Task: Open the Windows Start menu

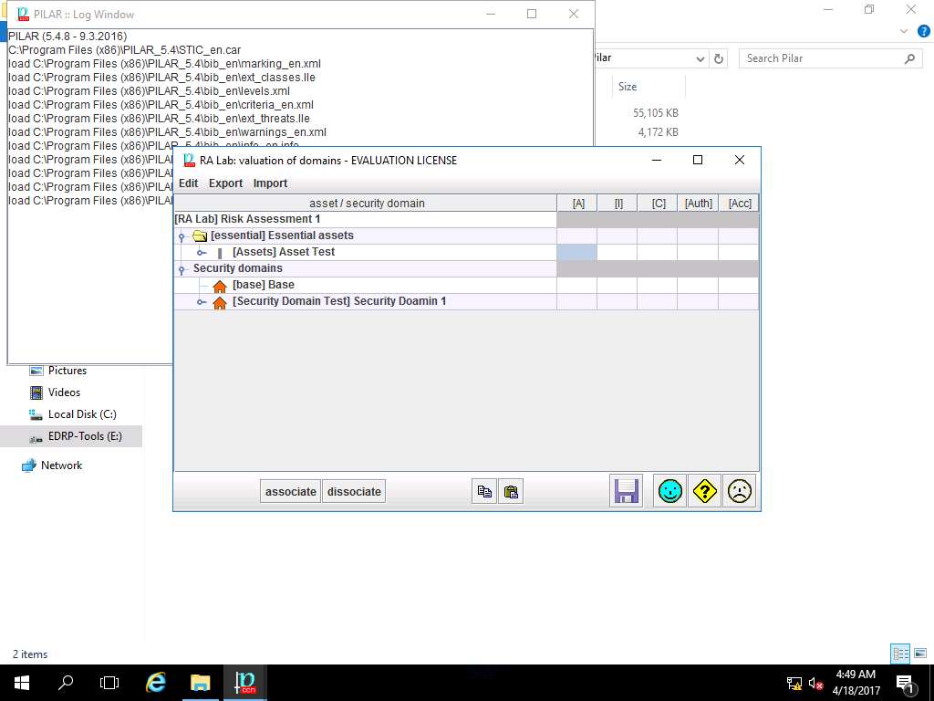Action: pyautogui.click(x=22, y=683)
